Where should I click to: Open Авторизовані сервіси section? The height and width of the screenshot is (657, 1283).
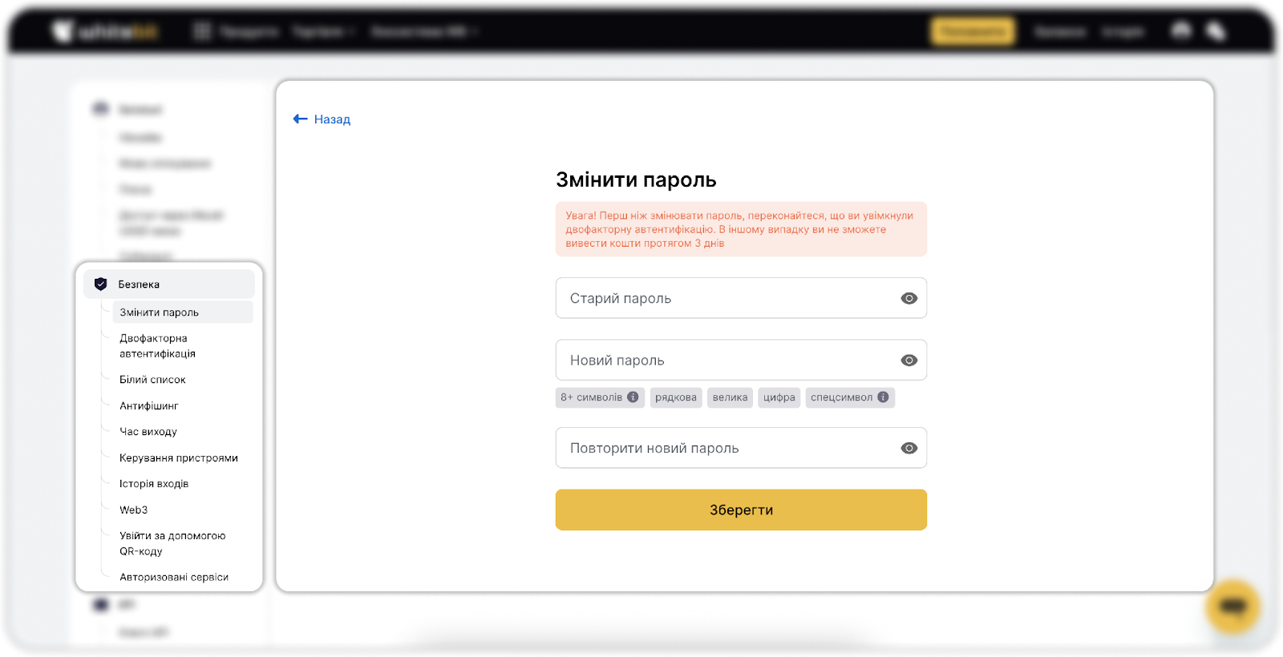(174, 578)
